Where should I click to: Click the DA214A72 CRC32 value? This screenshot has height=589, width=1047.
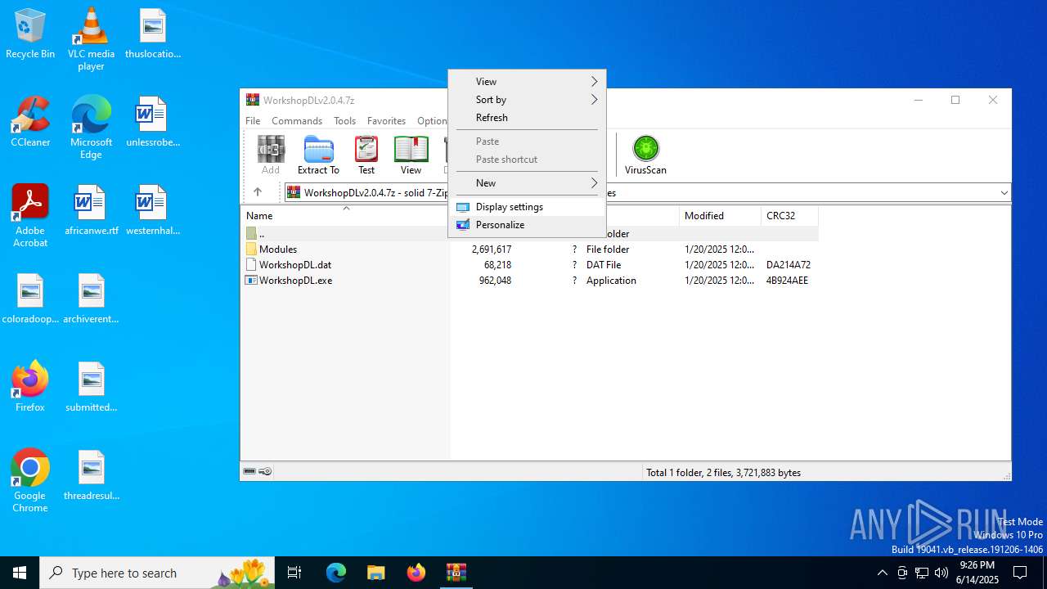tap(789, 265)
